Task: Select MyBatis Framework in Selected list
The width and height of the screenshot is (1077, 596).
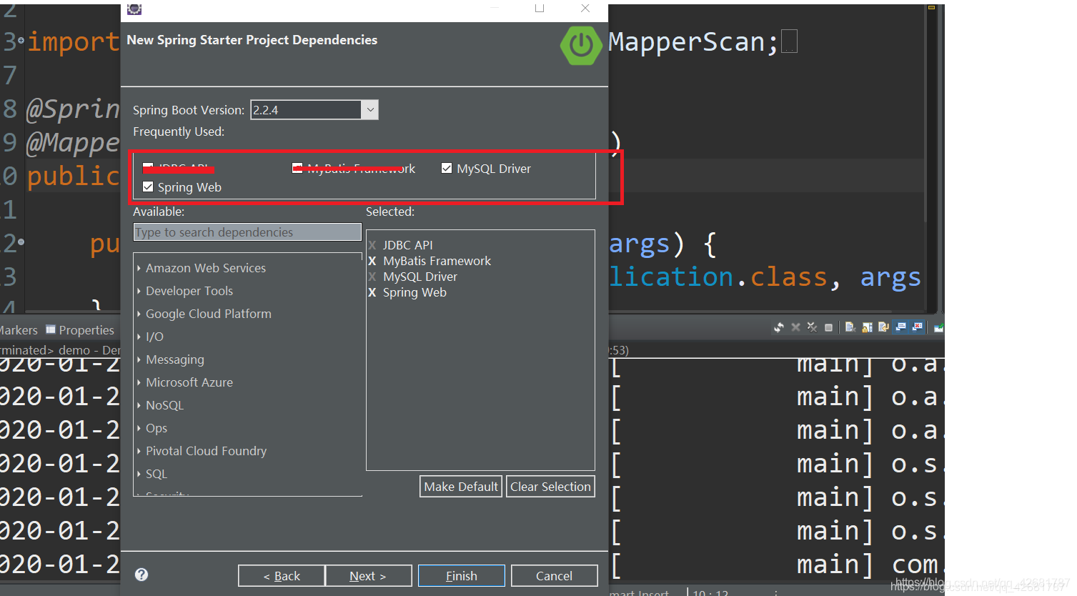Action: click(x=437, y=261)
